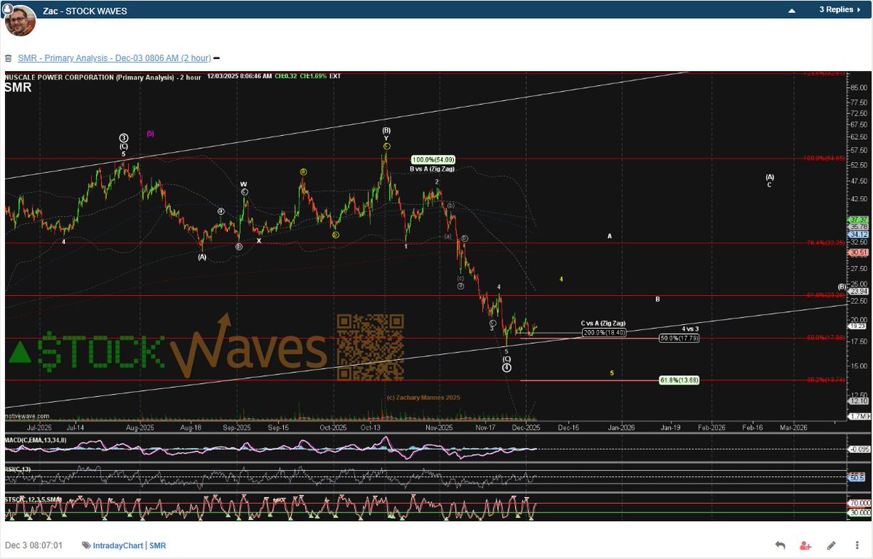Open the SMR chart image thumbnail
The width and height of the screenshot is (873, 559).
[436, 297]
